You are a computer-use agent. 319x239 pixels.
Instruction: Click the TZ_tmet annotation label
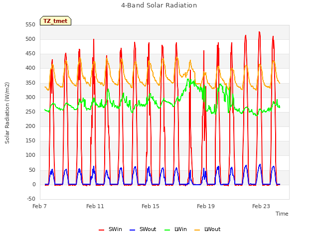coord(55,21)
